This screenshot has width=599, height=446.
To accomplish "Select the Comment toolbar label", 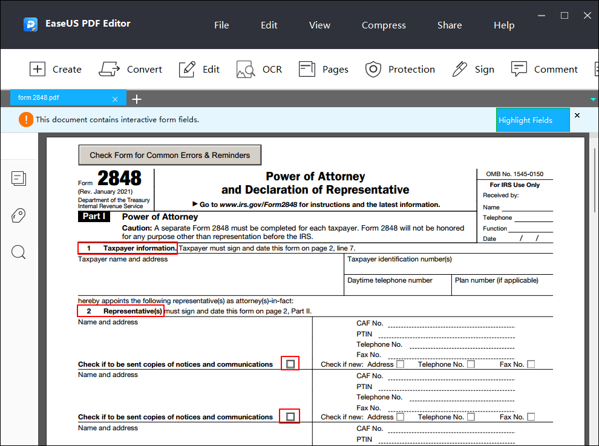I will coord(556,69).
